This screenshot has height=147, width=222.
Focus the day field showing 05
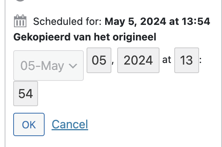(x=99, y=60)
